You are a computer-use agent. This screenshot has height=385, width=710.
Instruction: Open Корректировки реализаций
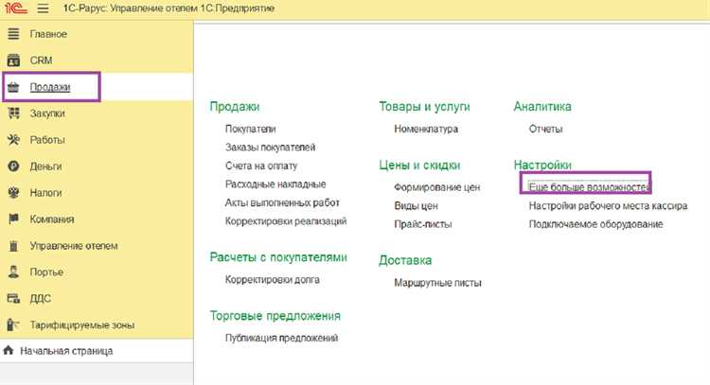[x=286, y=221]
